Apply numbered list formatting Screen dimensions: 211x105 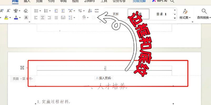[x=46, y=11]
